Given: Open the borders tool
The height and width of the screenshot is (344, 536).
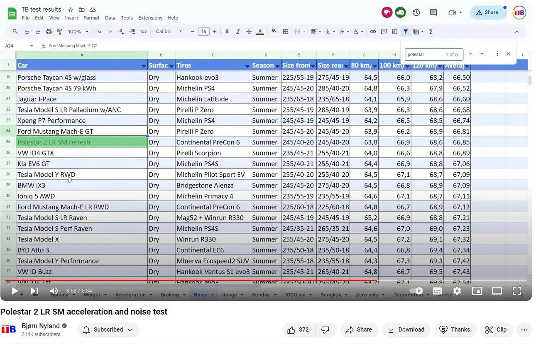Looking at the screenshot, I should coord(286,32).
